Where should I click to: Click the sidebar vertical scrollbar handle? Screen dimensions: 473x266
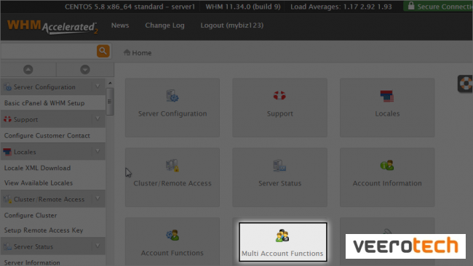[110, 102]
